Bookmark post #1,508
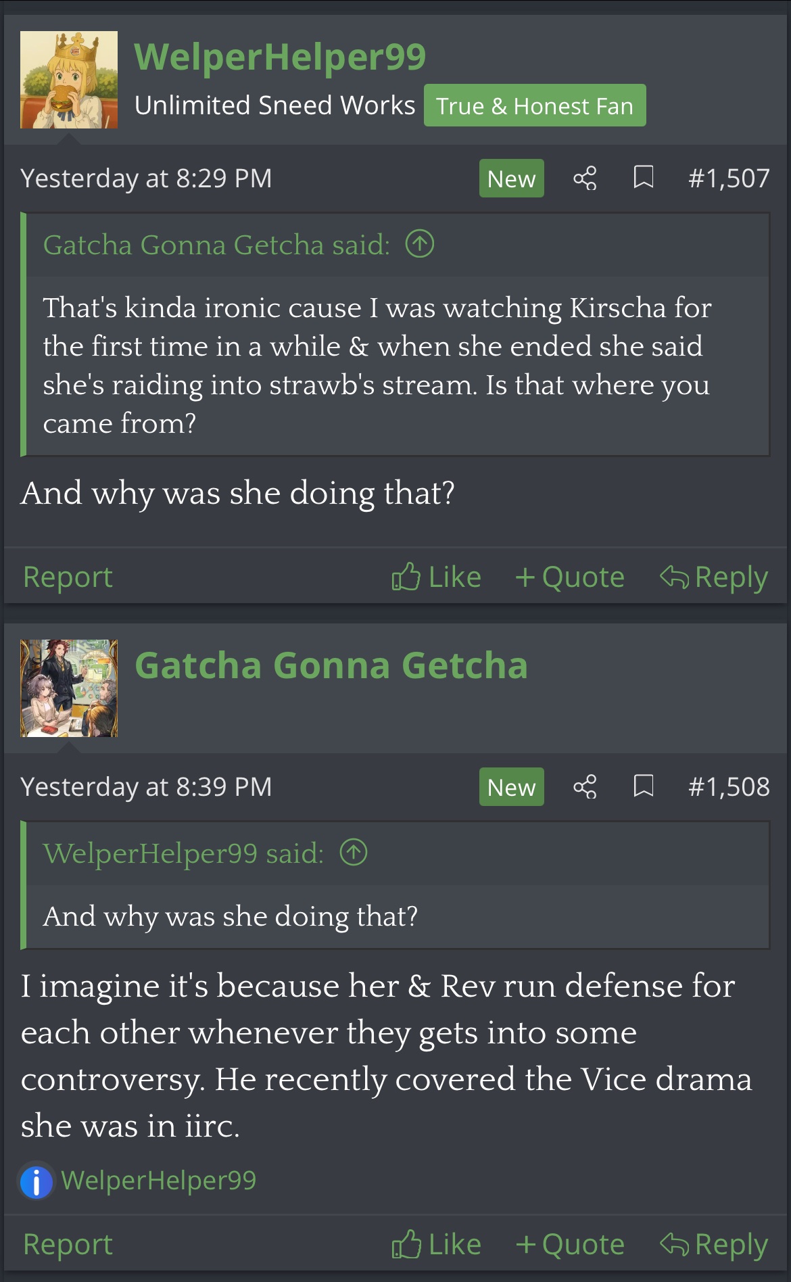This screenshot has width=791, height=1282. coord(643,786)
